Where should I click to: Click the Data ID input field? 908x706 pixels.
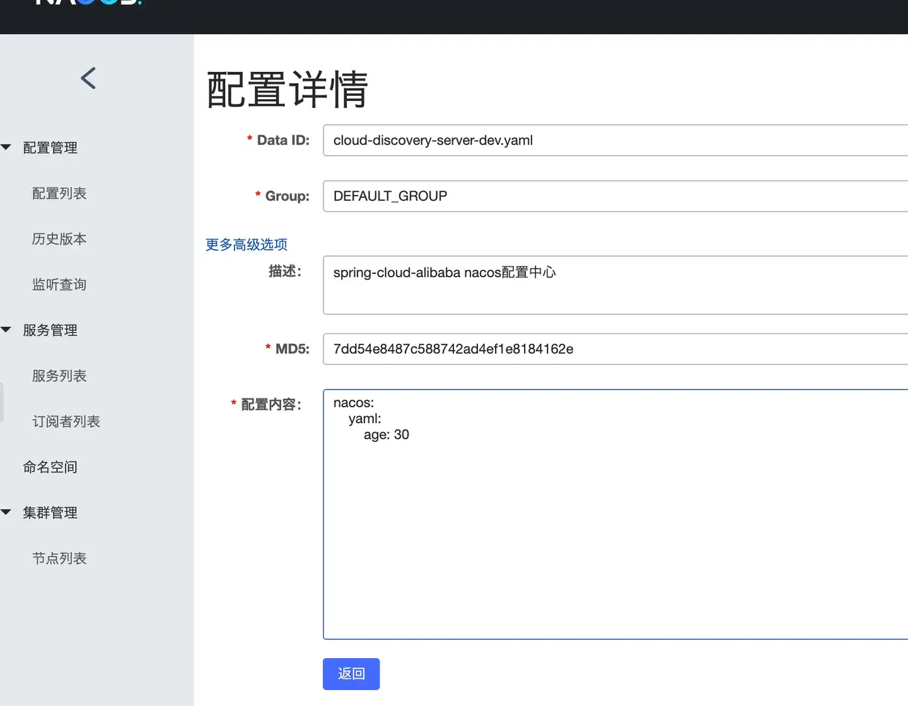615,140
